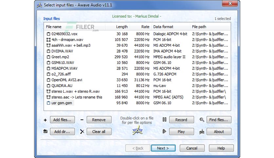Viewport: 274px width, 158px height.
Task: Start recording with the Record button
Action: [x=181, y=120]
